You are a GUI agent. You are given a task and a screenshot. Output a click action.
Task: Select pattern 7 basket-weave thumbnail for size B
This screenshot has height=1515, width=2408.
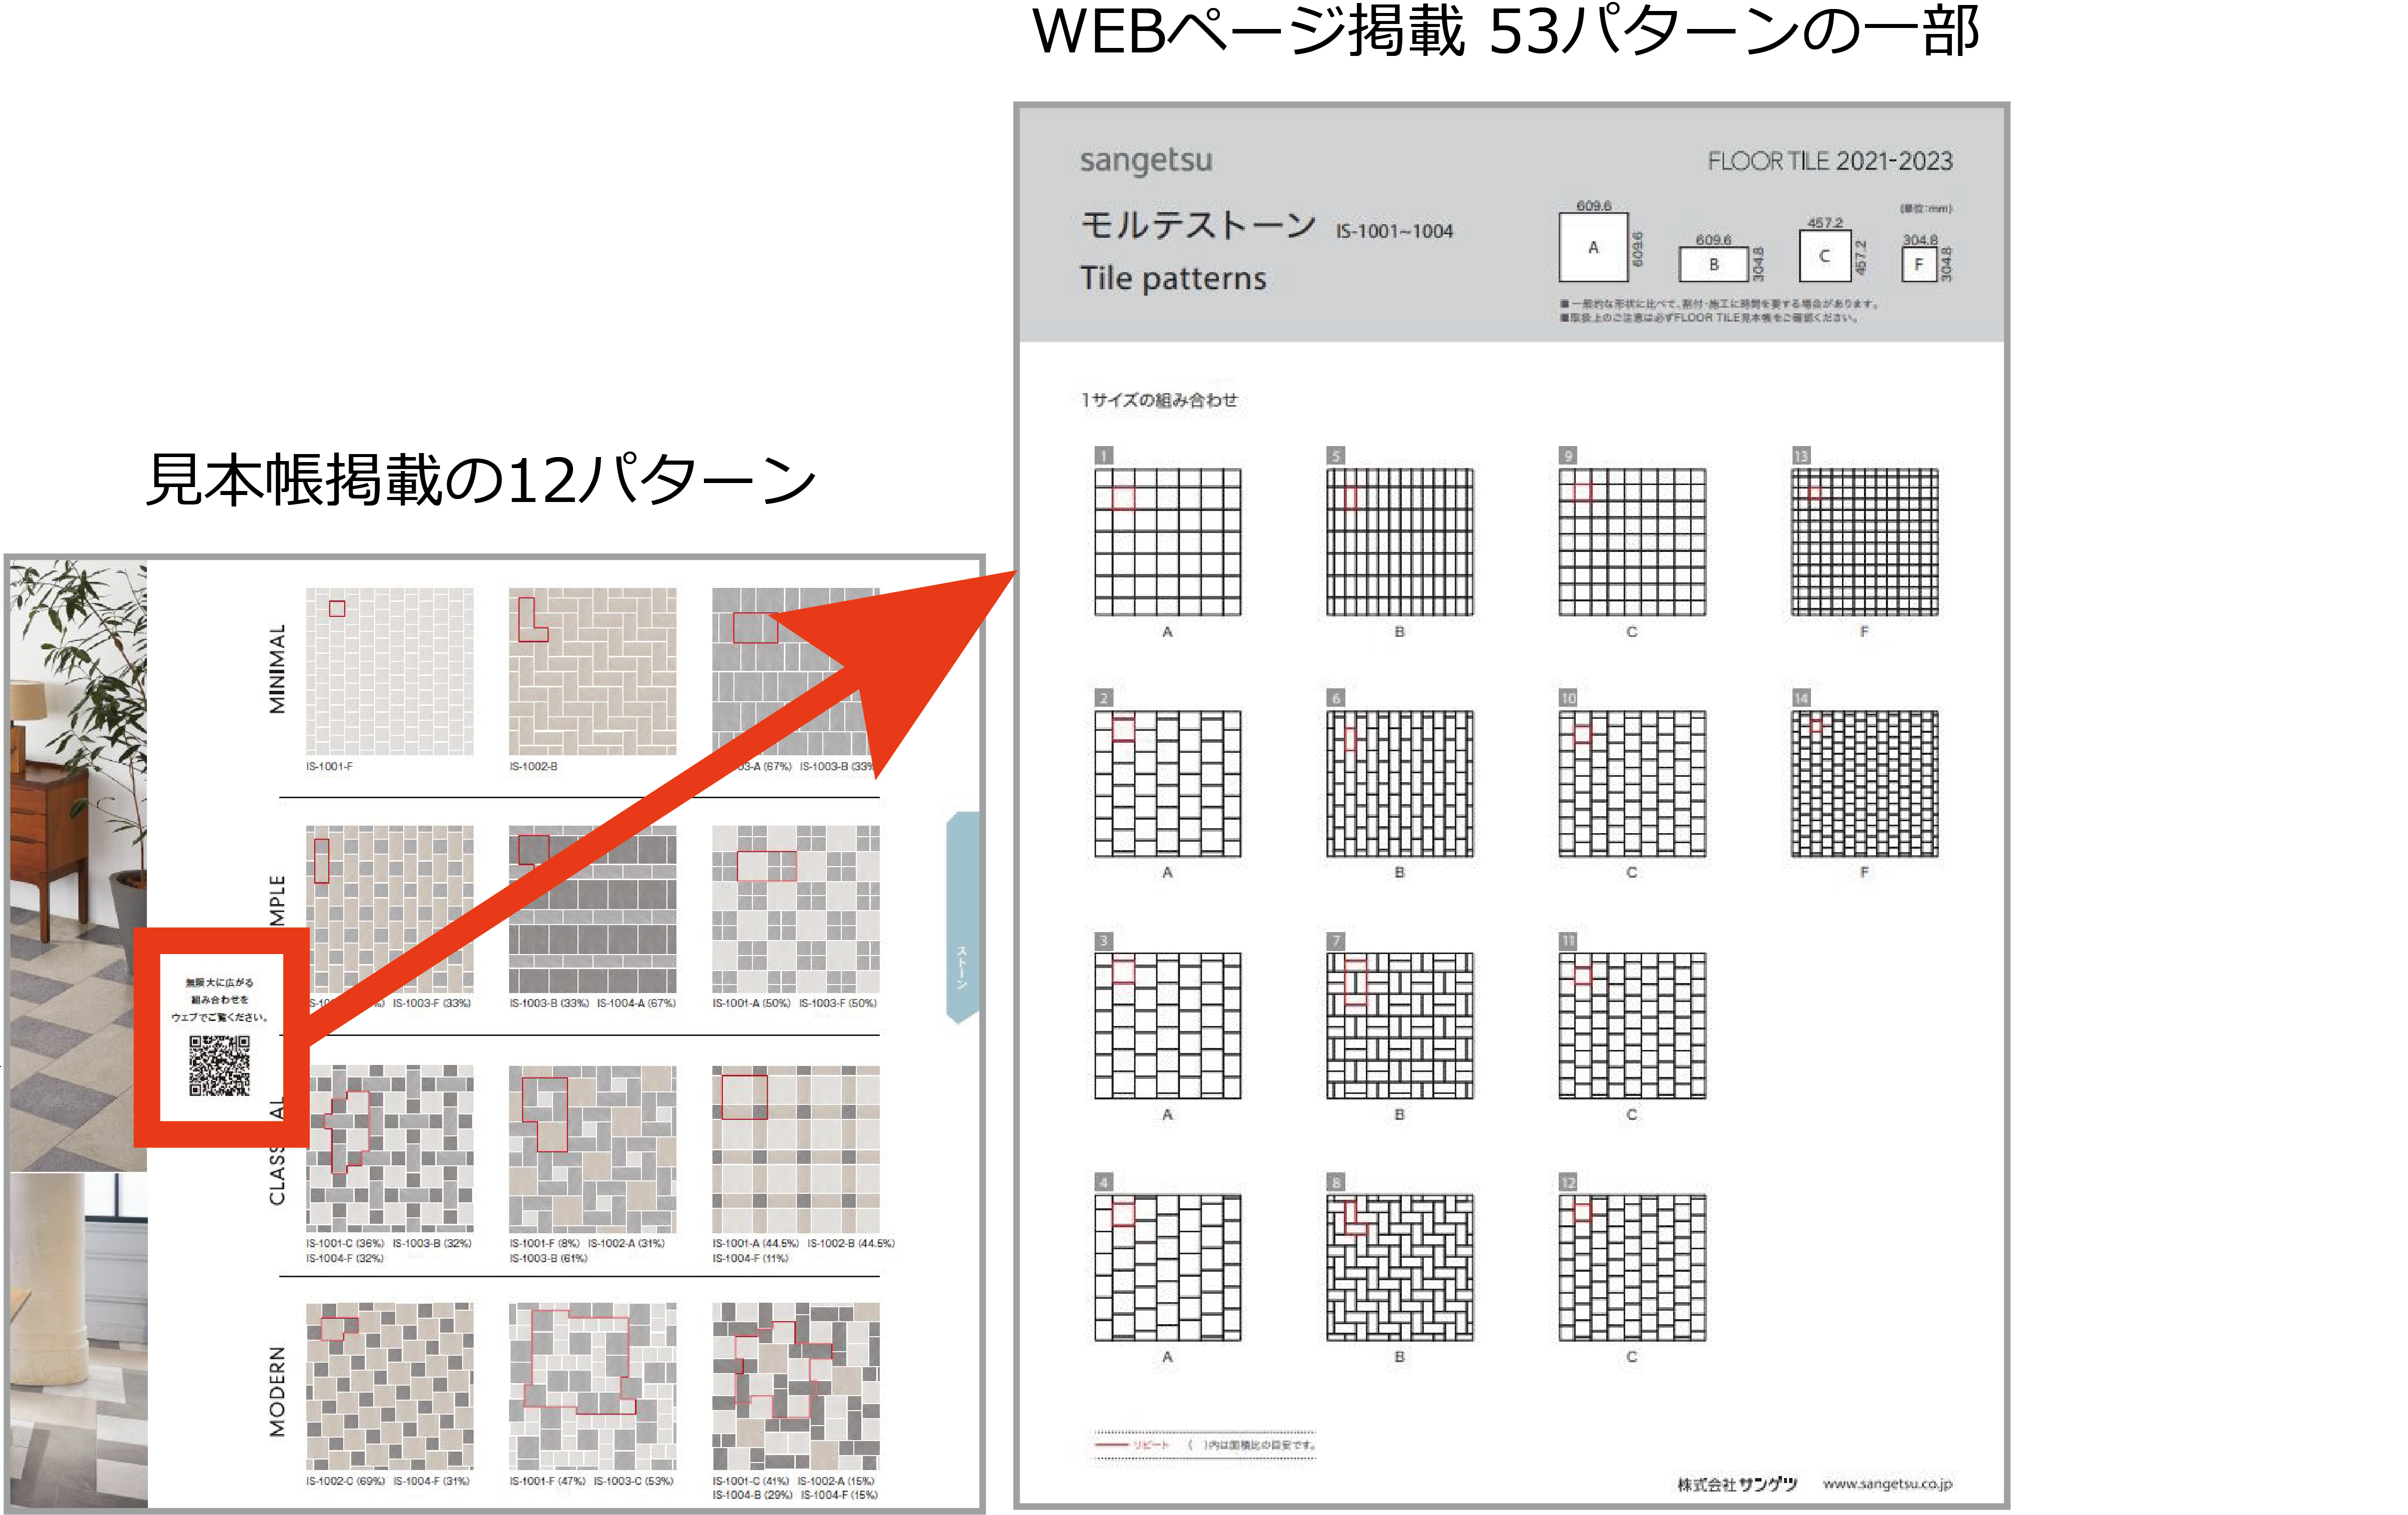[1400, 1026]
